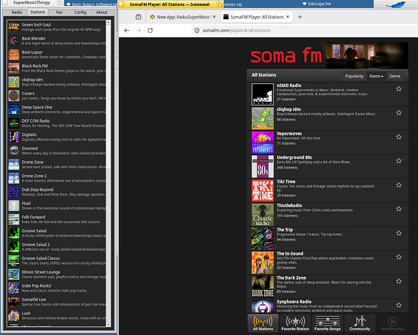Select Folk Forward in SuperMusicThingy list

[x=57, y=219]
